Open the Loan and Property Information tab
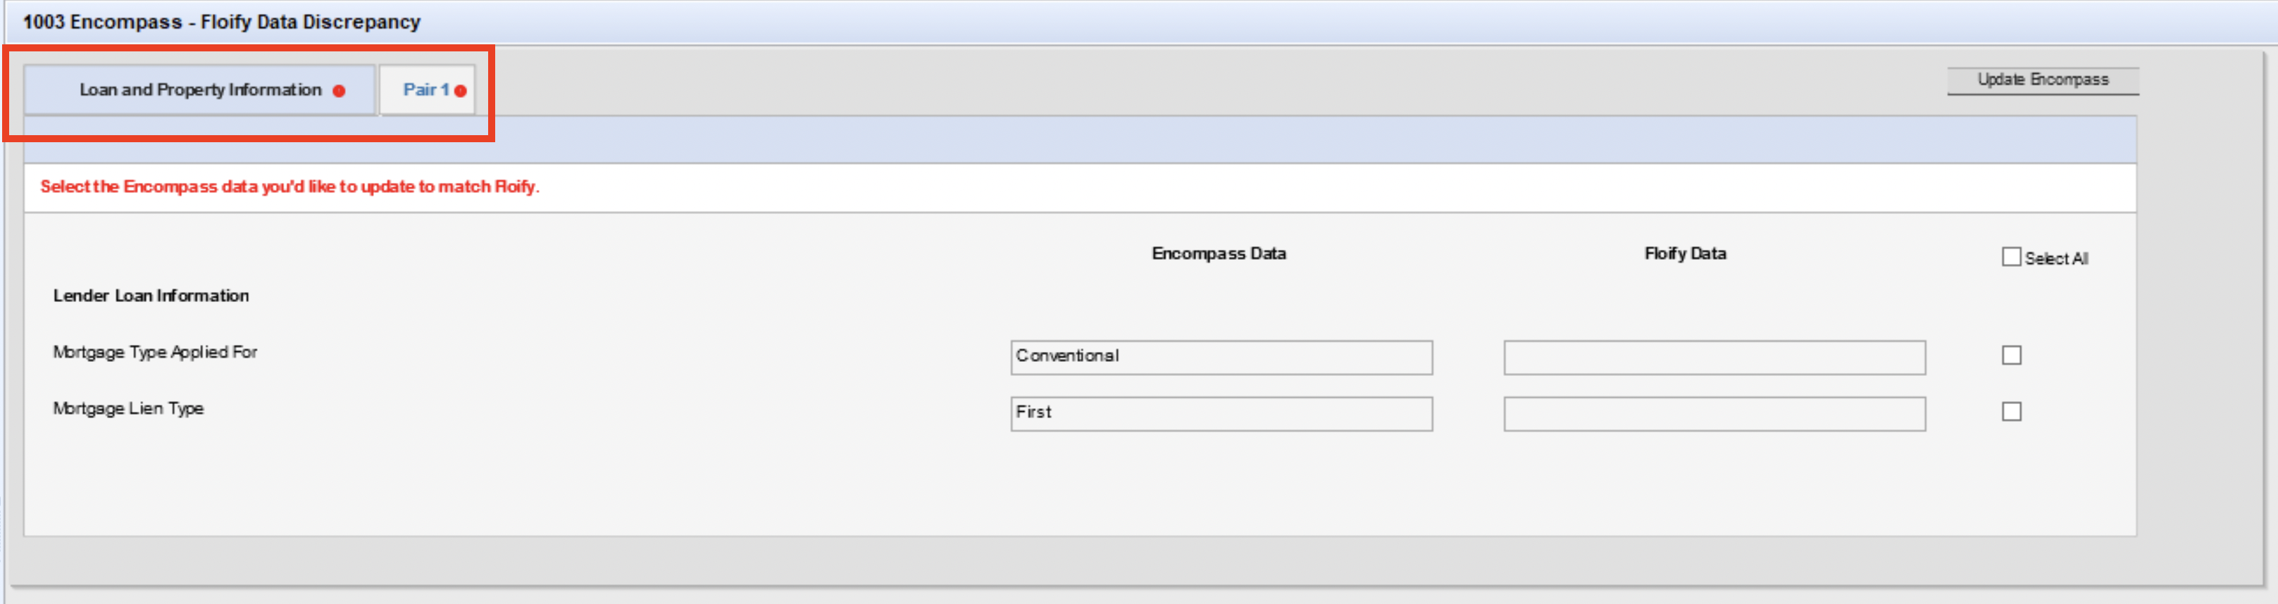The image size is (2278, 604). click(x=200, y=89)
